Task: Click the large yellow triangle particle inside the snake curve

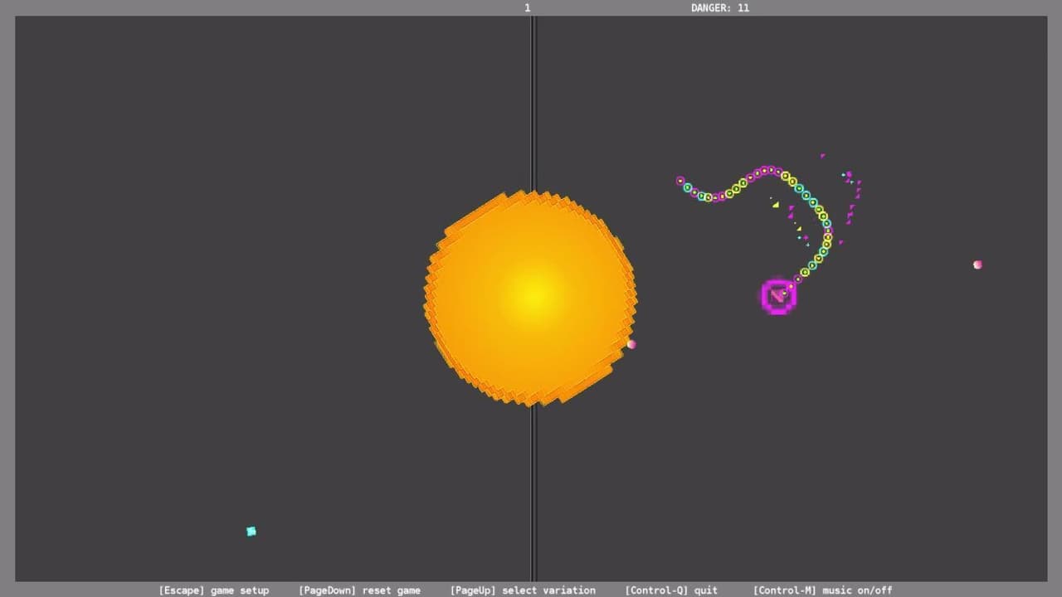Action: 776,204
